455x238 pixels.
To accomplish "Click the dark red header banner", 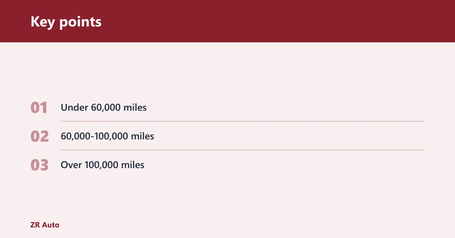I will (227, 21).
